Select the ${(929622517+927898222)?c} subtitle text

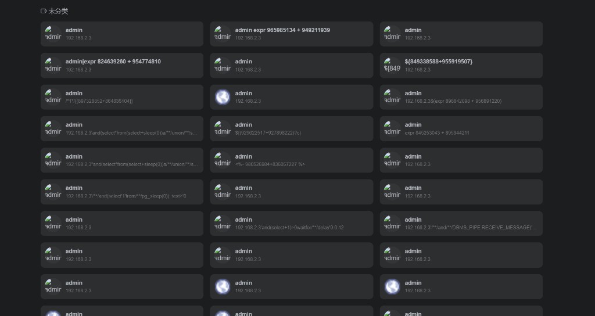pyautogui.click(x=268, y=133)
